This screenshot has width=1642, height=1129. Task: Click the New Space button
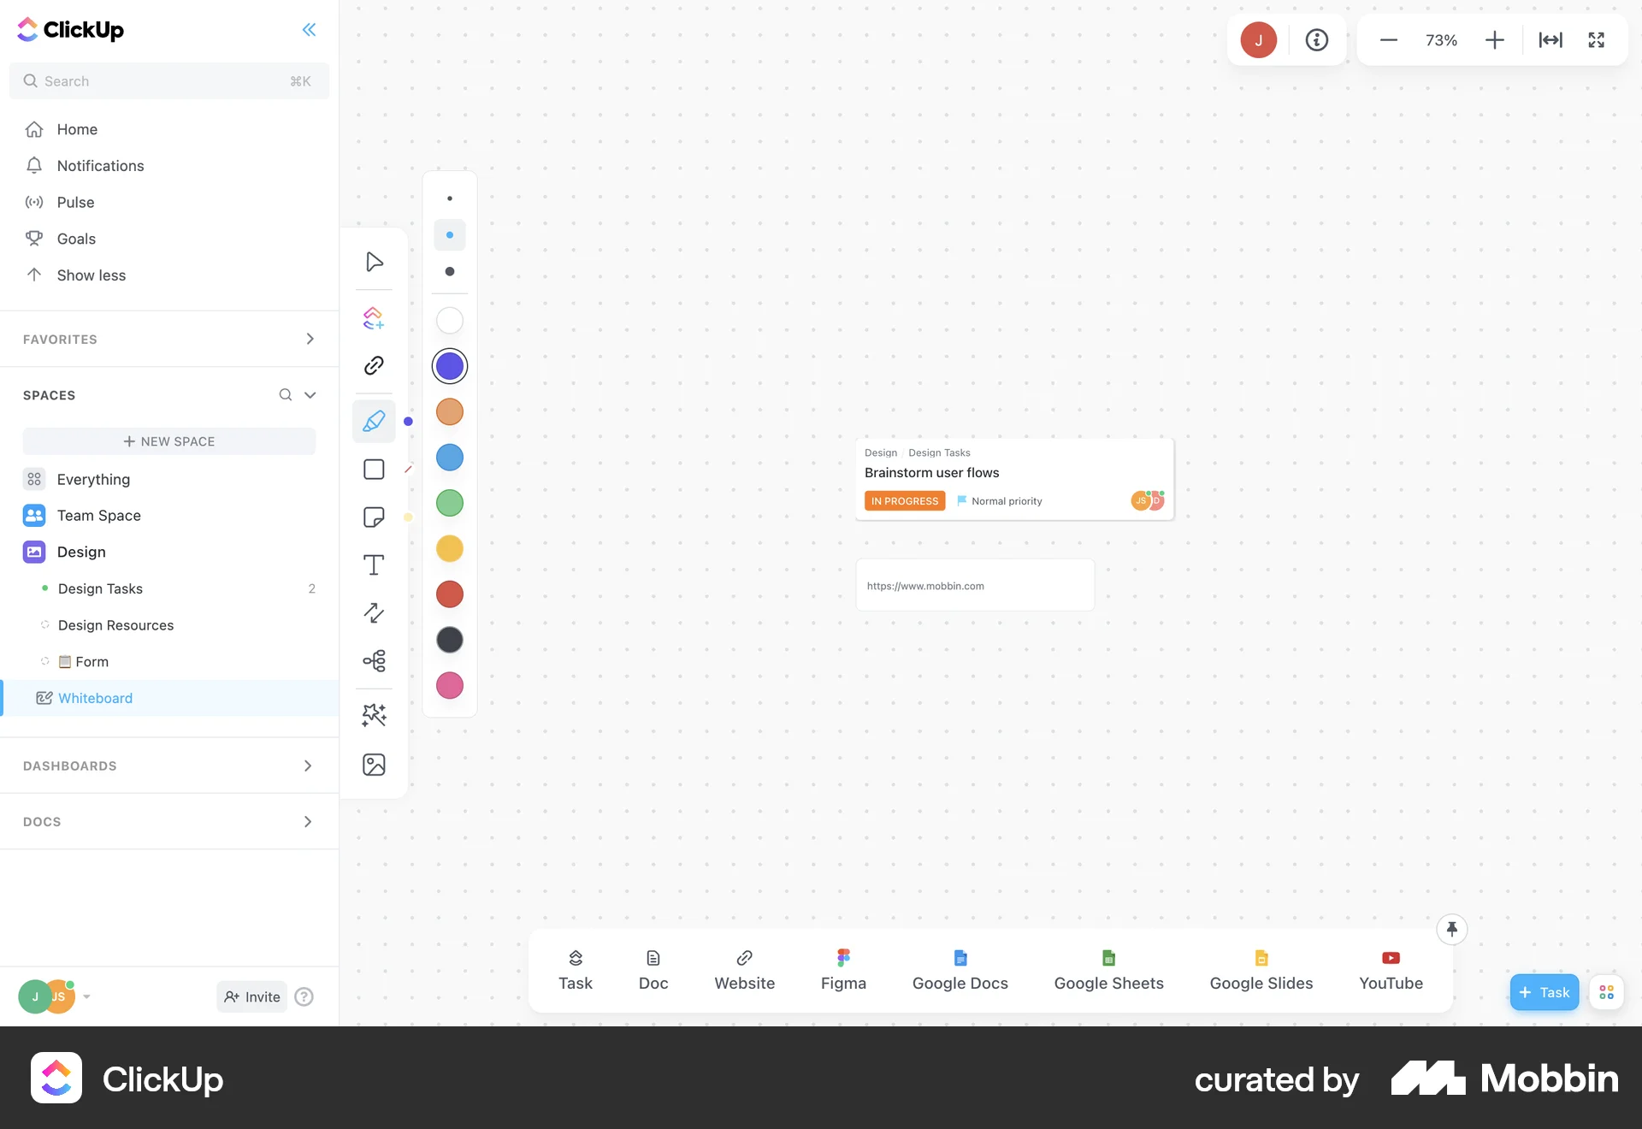(169, 440)
